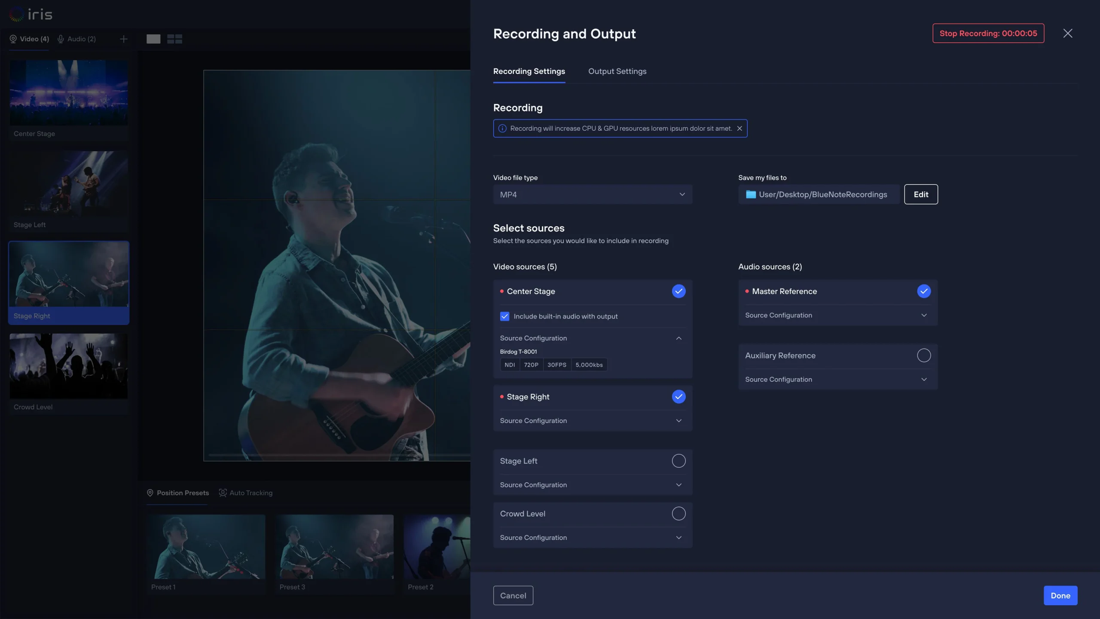Click the info icon in recording notice
The image size is (1100, 619).
pos(502,129)
